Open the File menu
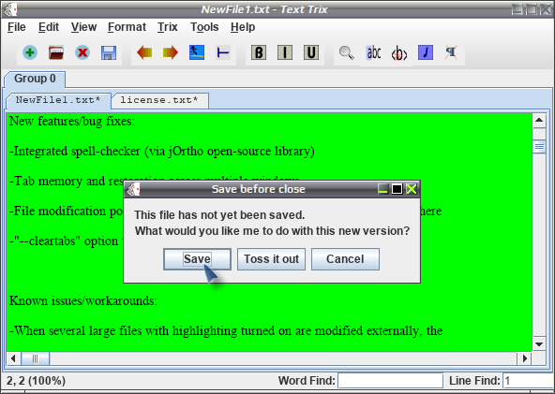 [17, 27]
